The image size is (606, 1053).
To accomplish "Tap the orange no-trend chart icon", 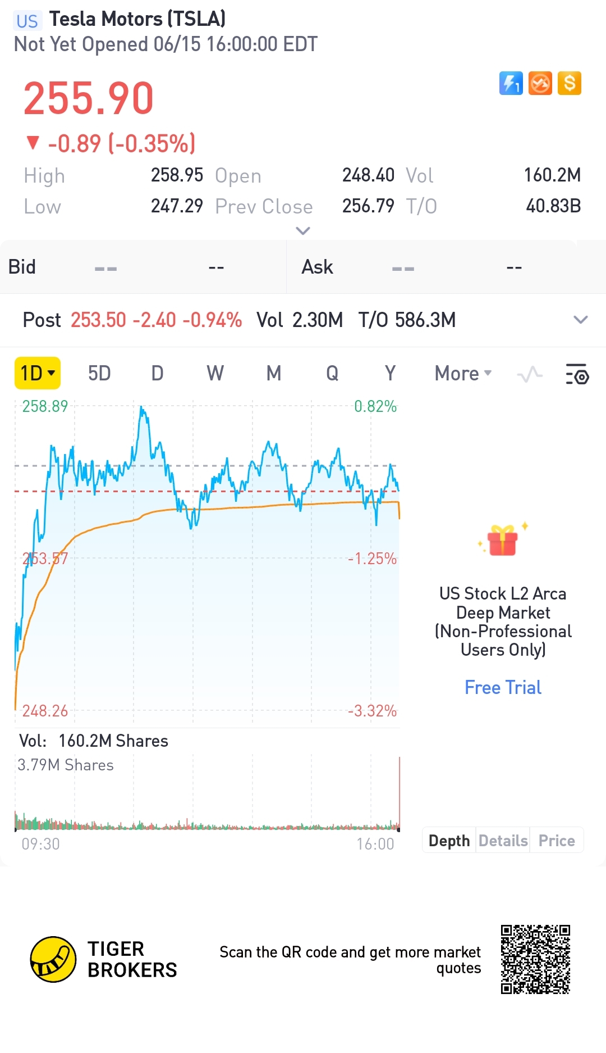I will pos(540,84).
